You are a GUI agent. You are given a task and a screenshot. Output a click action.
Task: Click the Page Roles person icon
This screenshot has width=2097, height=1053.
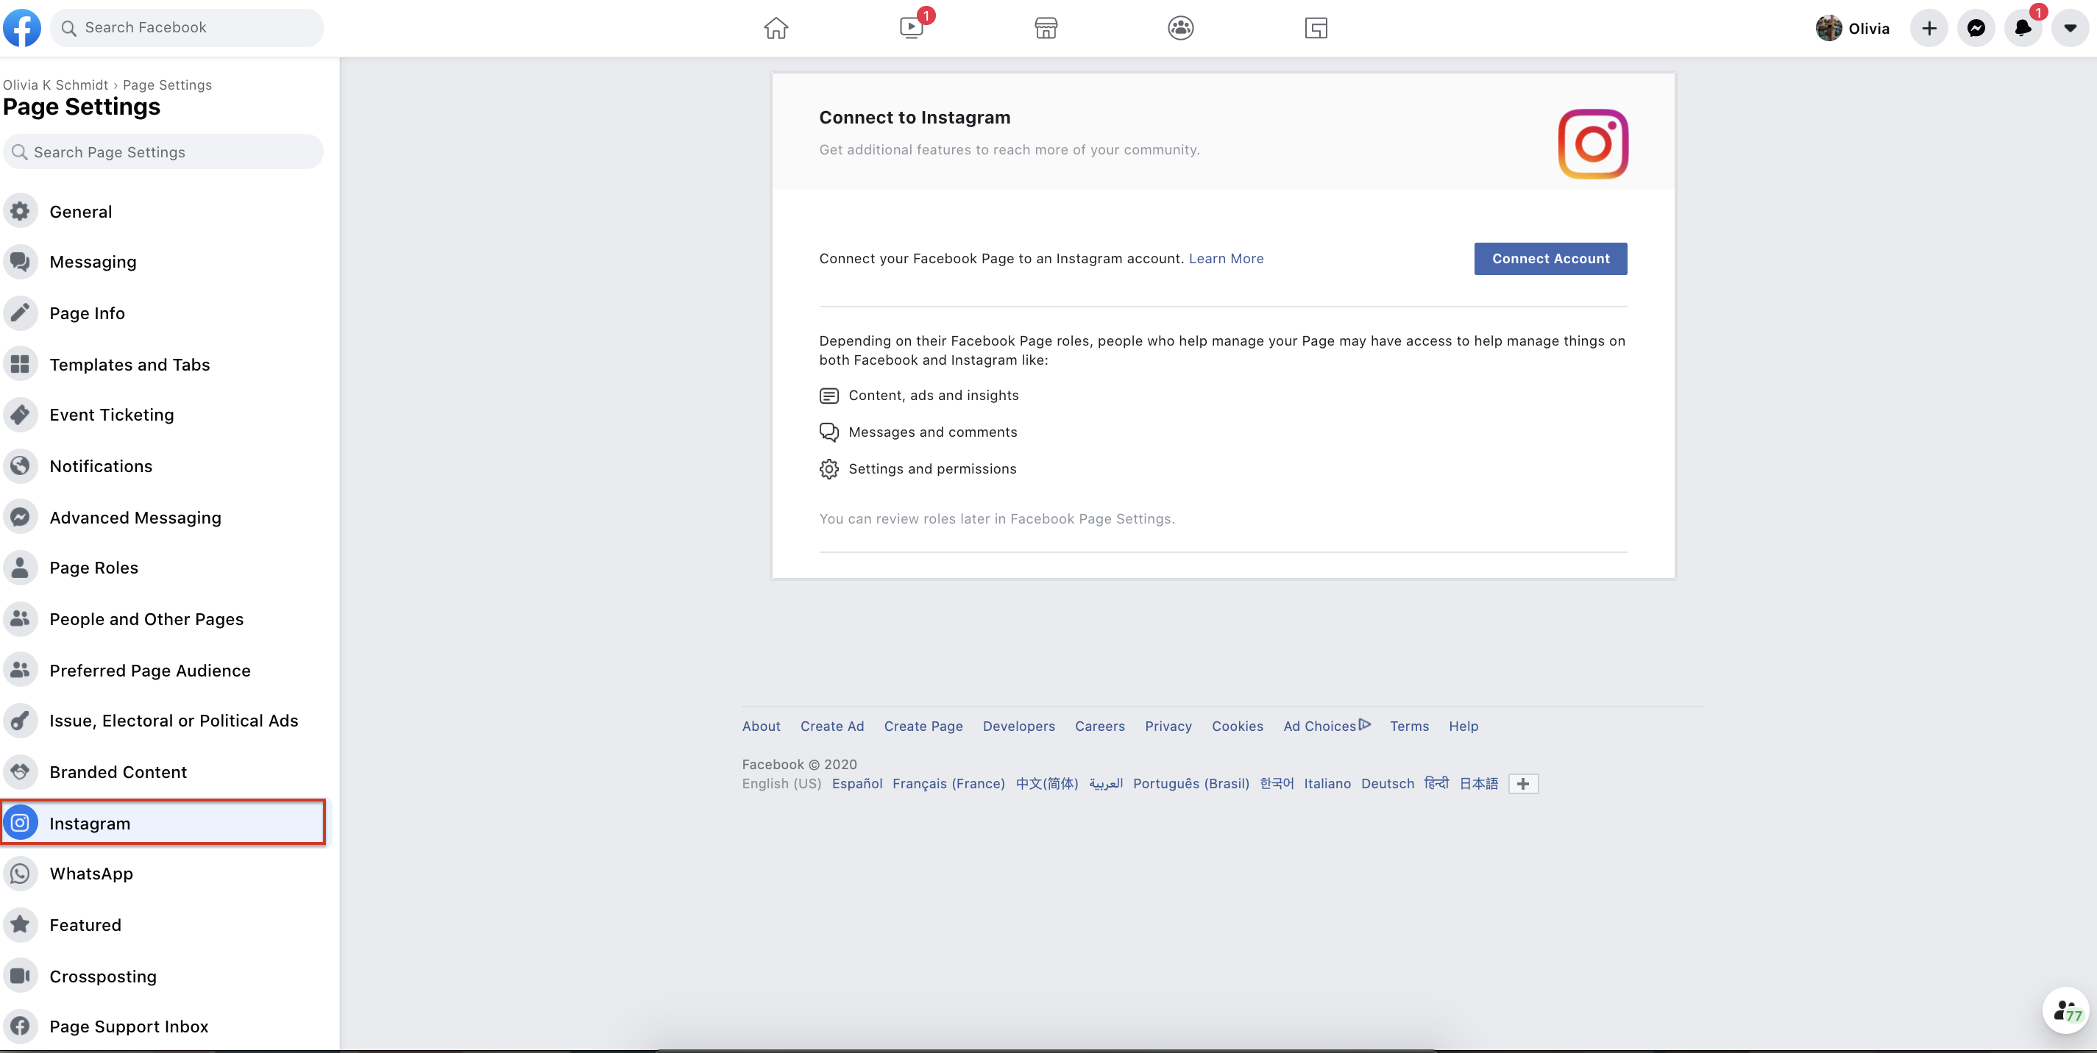(x=21, y=568)
